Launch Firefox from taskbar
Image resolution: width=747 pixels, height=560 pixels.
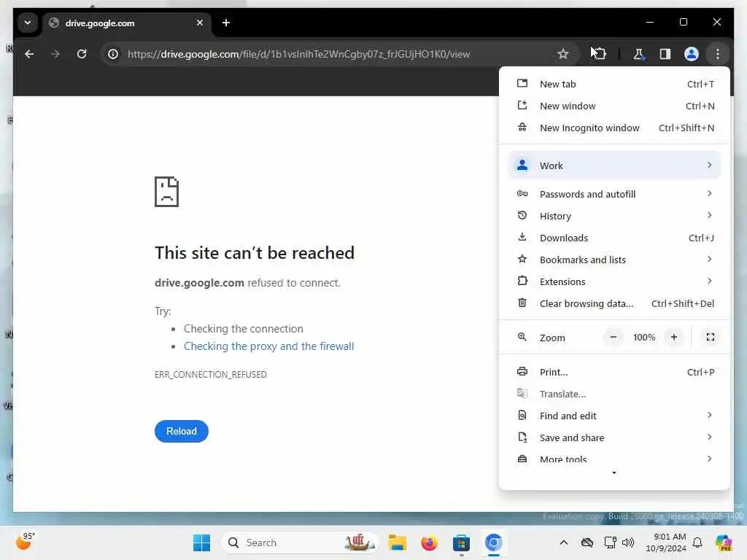429,542
